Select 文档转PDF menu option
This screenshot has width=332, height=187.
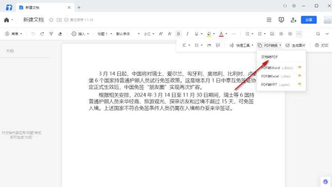[x=269, y=57]
